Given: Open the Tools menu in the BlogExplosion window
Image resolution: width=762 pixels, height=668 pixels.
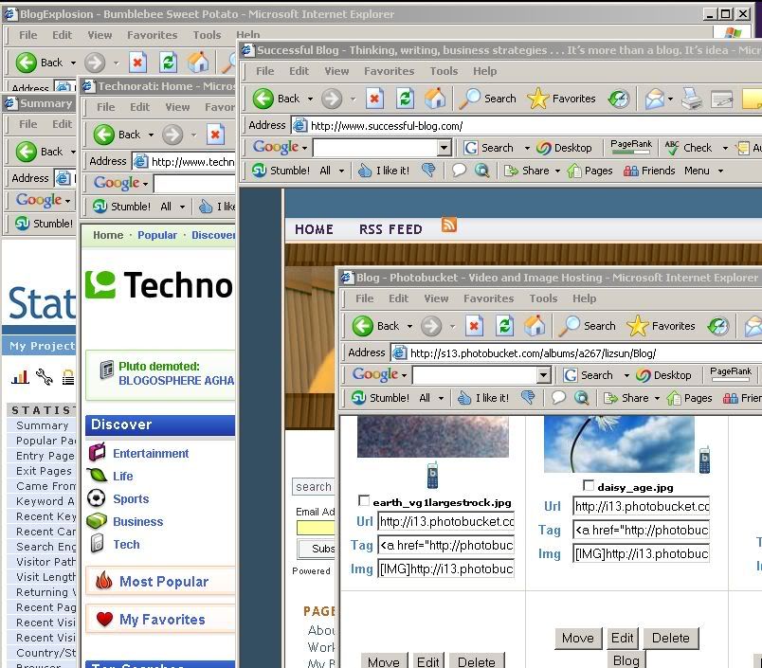Looking at the screenshot, I should pos(207,35).
